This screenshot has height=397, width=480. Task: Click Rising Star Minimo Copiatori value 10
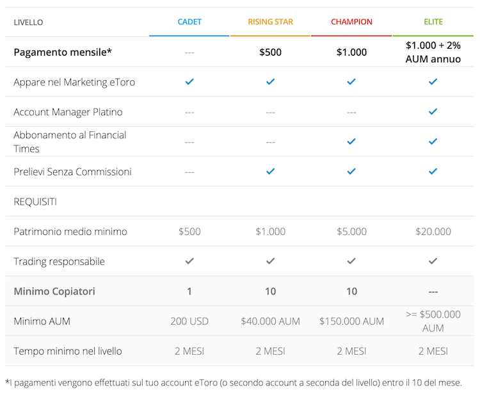tap(270, 291)
